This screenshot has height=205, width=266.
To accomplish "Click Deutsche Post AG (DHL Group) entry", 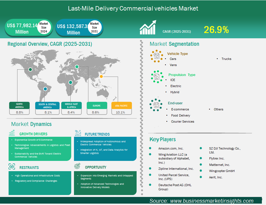I will 175,187.
